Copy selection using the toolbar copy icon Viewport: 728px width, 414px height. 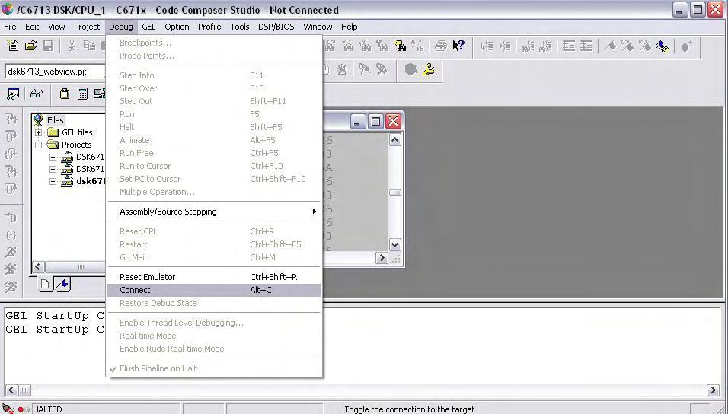89,46
